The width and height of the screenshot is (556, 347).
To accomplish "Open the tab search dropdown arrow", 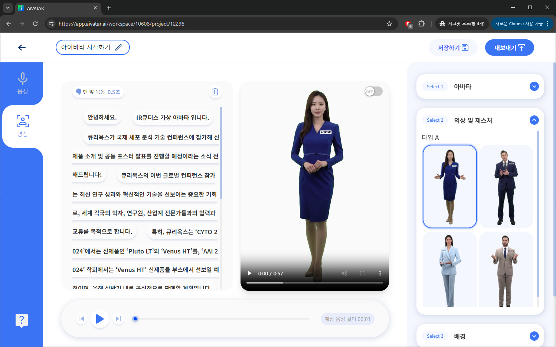I will click(x=7, y=8).
